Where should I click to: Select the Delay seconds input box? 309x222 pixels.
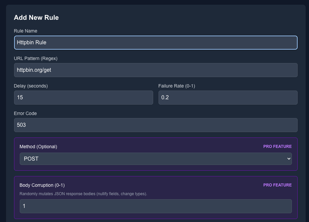point(83,98)
